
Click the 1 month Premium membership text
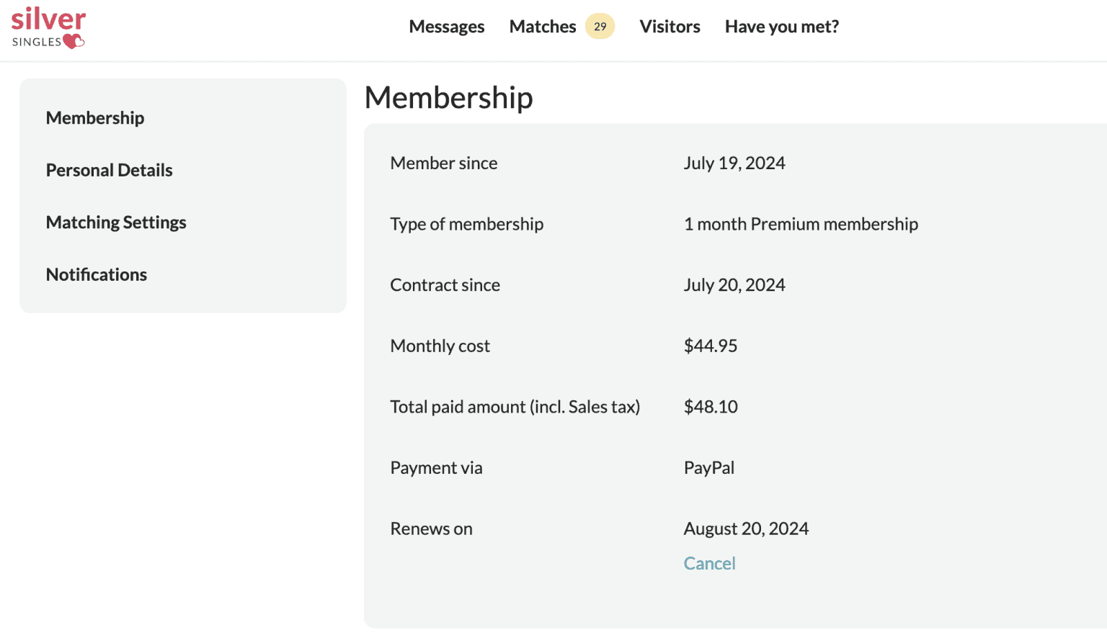pos(801,224)
